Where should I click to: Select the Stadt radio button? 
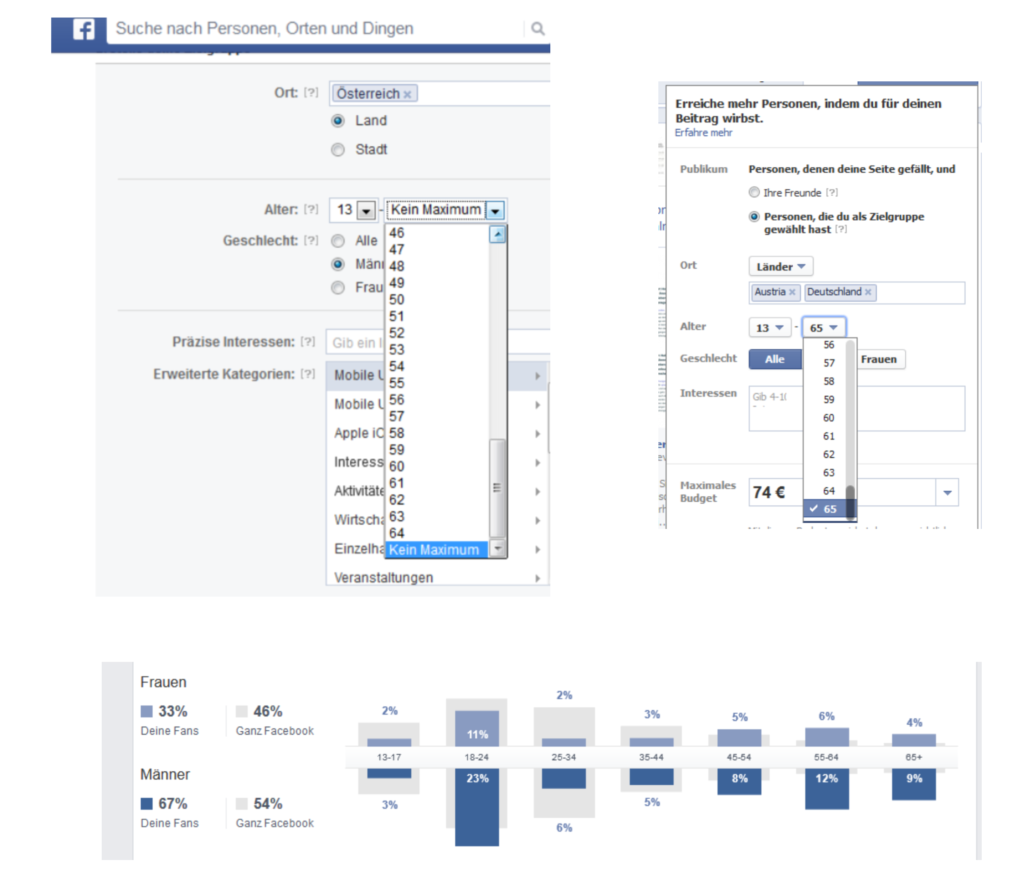coord(338,150)
